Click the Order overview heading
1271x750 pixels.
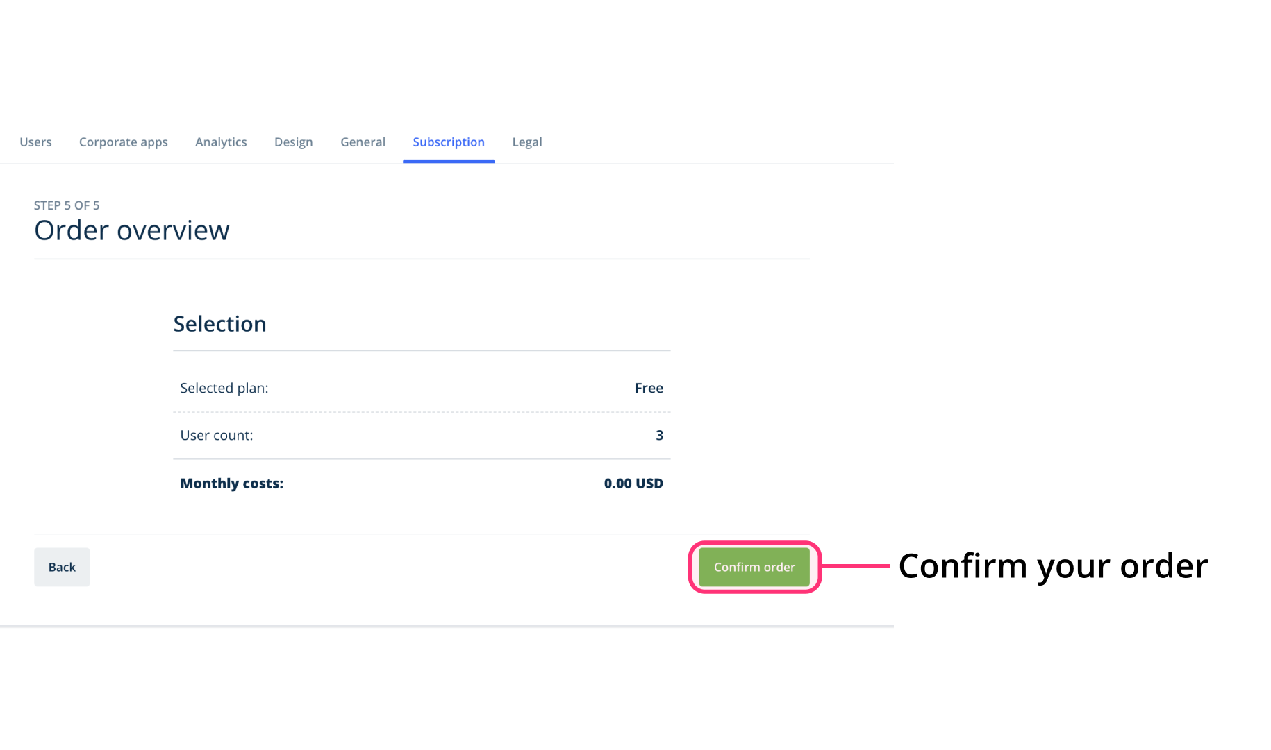point(132,230)
